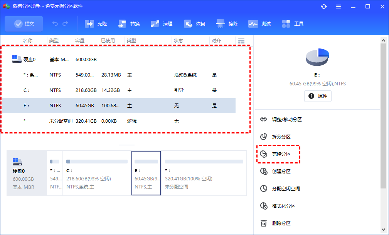Run the 测试 (Test) toolbar icon
The width and height of the screenshot is (389, 235).
[259, 23]
